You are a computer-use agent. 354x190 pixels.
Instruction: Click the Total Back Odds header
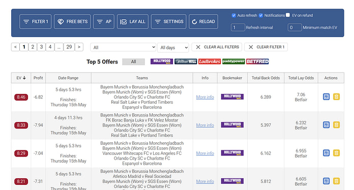click(x=265, y=78)
